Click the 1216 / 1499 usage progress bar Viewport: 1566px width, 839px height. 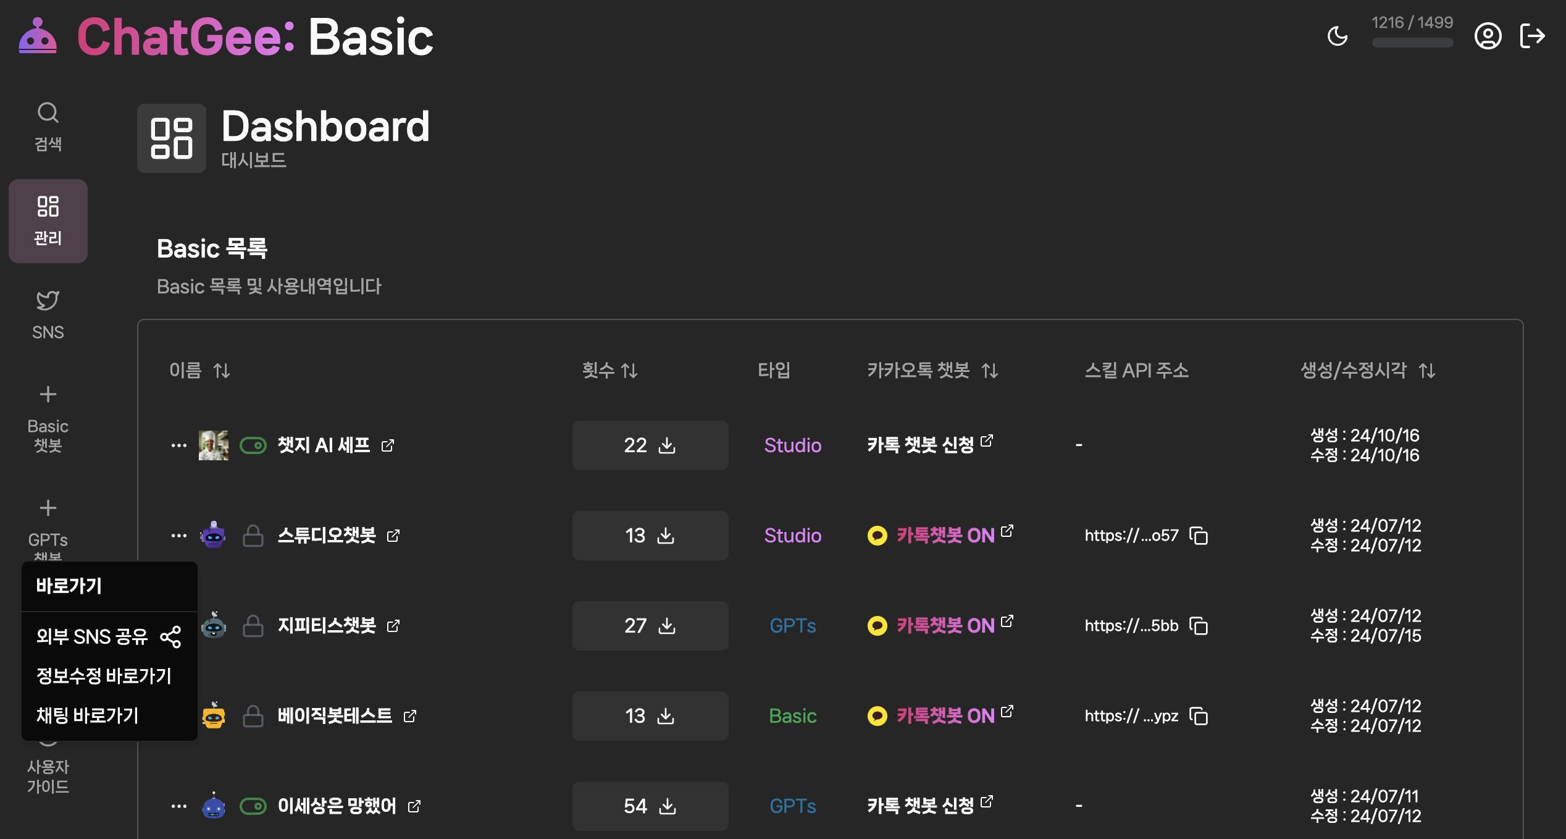click(1412, 43)
